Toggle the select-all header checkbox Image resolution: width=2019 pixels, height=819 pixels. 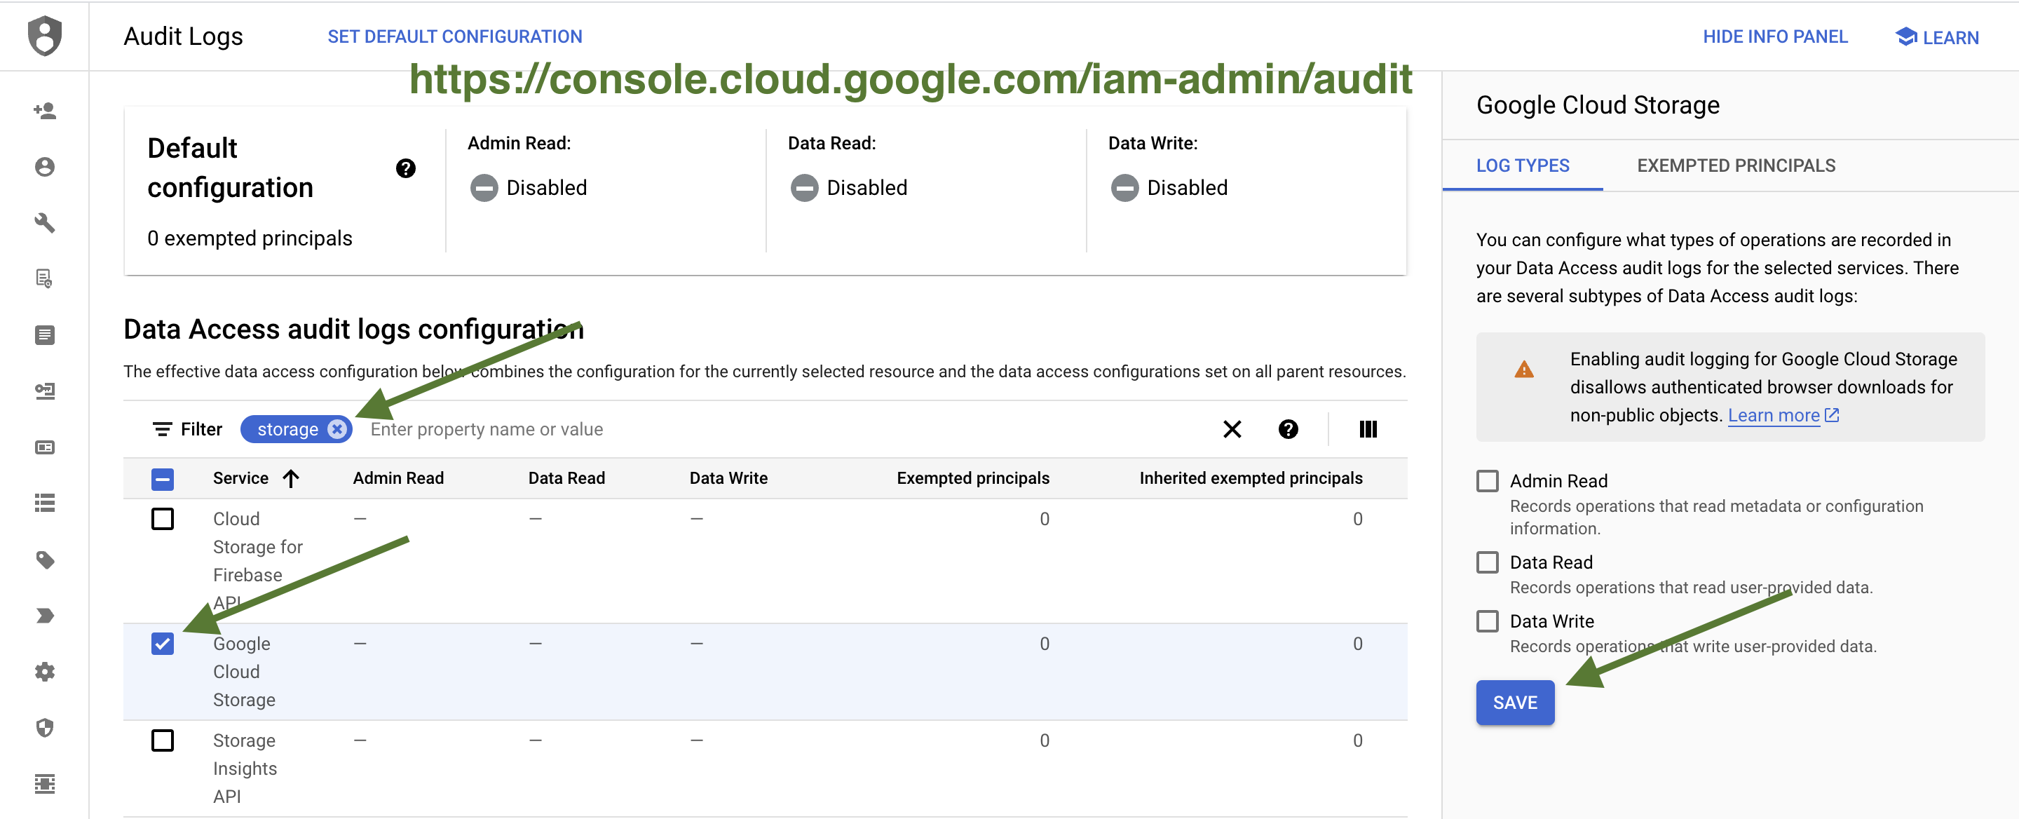click(x=162, y=479)
